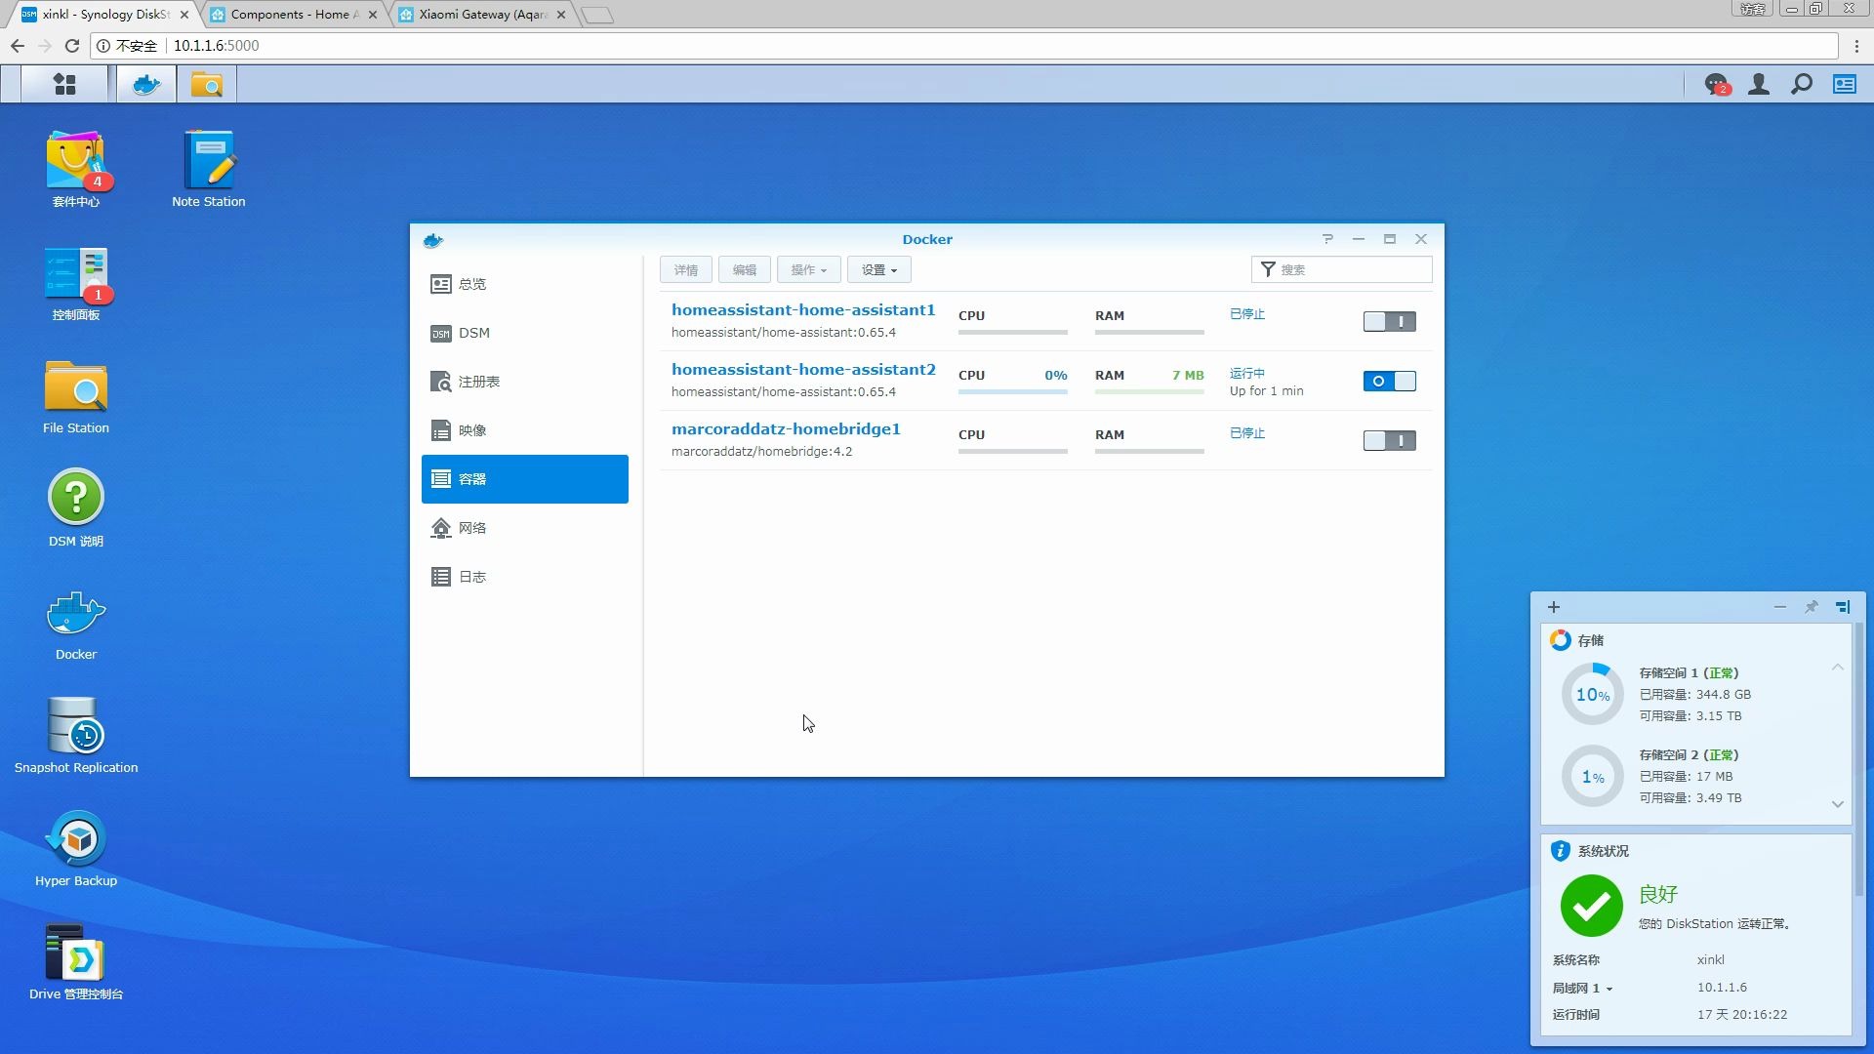Enable the marcoraddatz-homebridge1 container toggle

point(1389,440)
